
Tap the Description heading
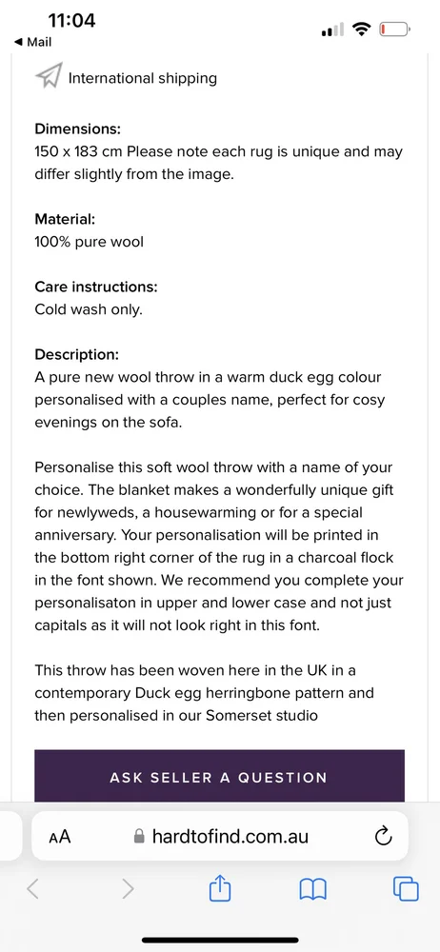(76, 354)
